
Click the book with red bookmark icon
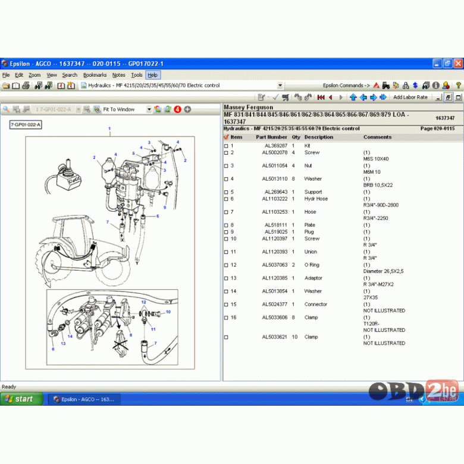pyautogui.click(x=61, y=86)
